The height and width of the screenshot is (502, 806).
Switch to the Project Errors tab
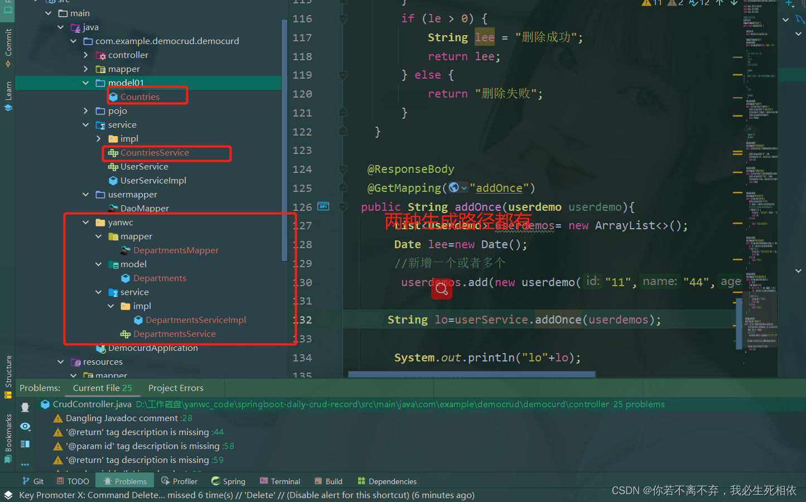click(x=176, y=388)
